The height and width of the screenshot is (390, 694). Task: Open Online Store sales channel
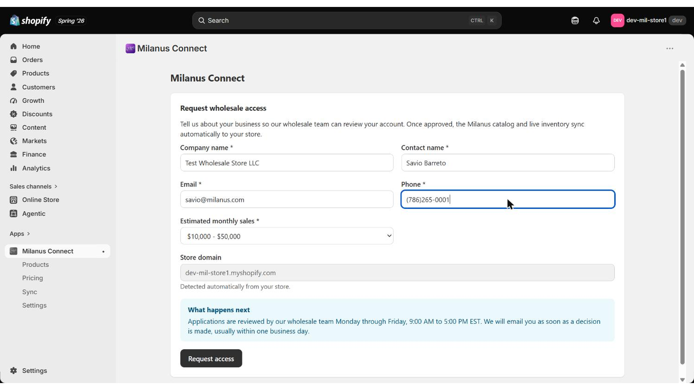pos(40,200)
